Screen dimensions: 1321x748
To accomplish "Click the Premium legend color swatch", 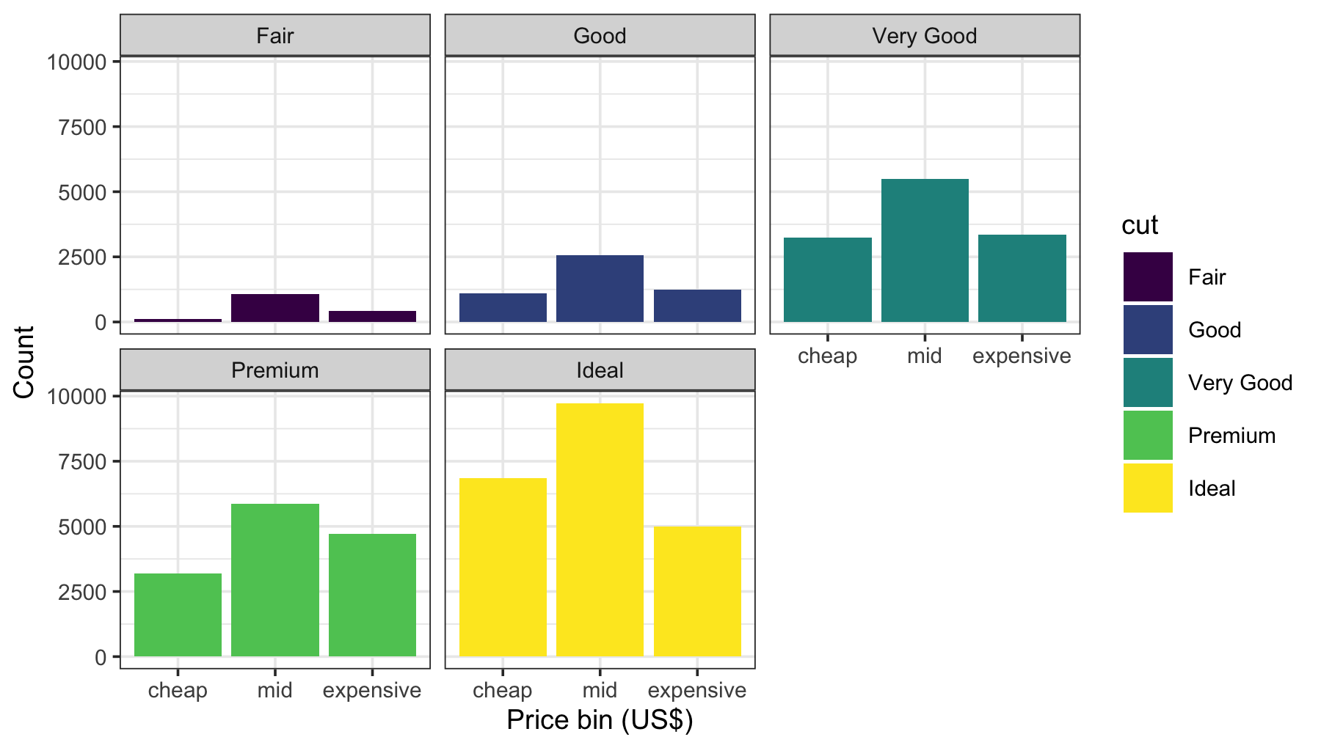I will click(1148, 436).
